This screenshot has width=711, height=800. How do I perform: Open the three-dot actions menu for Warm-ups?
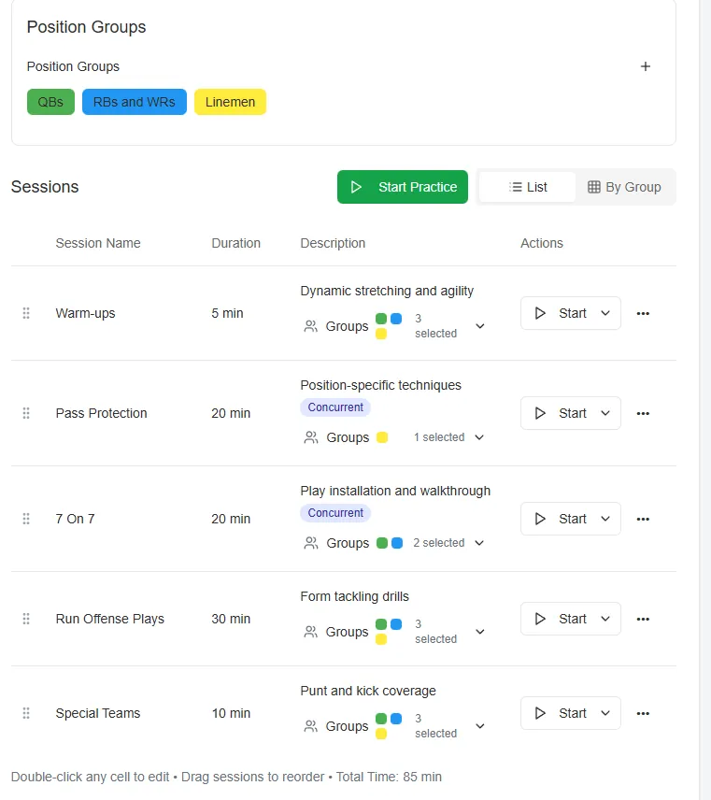[643, 312]
